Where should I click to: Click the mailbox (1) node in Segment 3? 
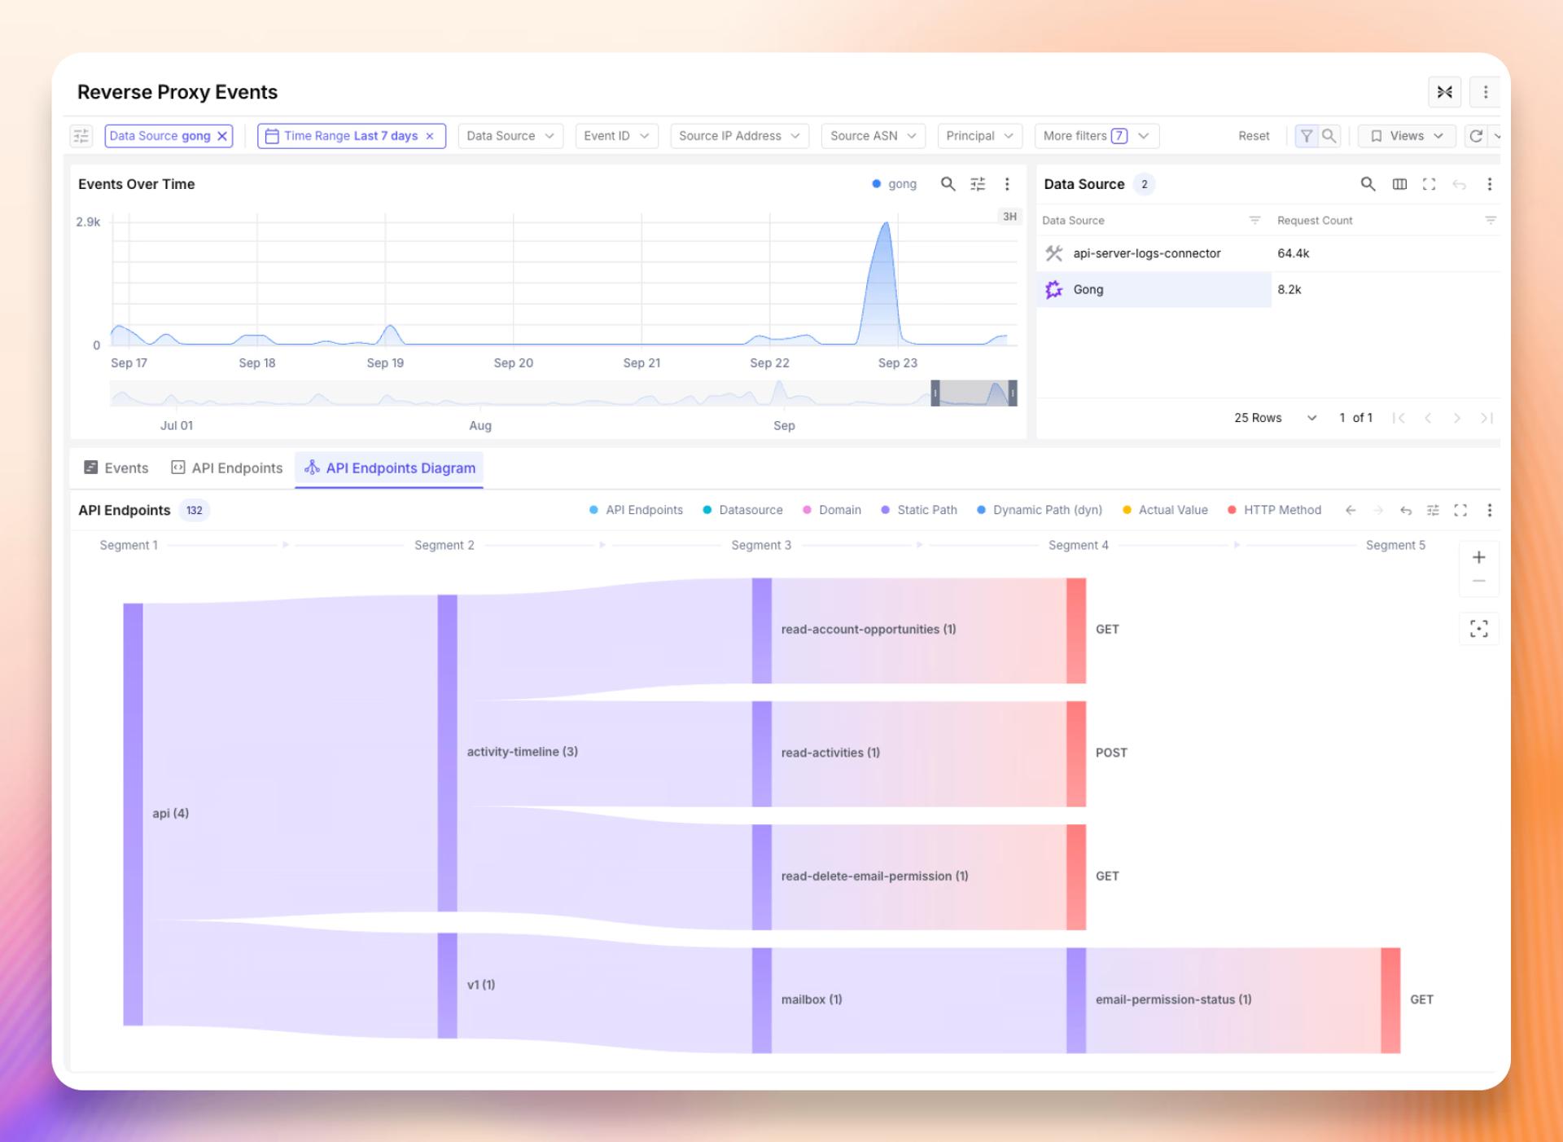click(x=762, y=999)
